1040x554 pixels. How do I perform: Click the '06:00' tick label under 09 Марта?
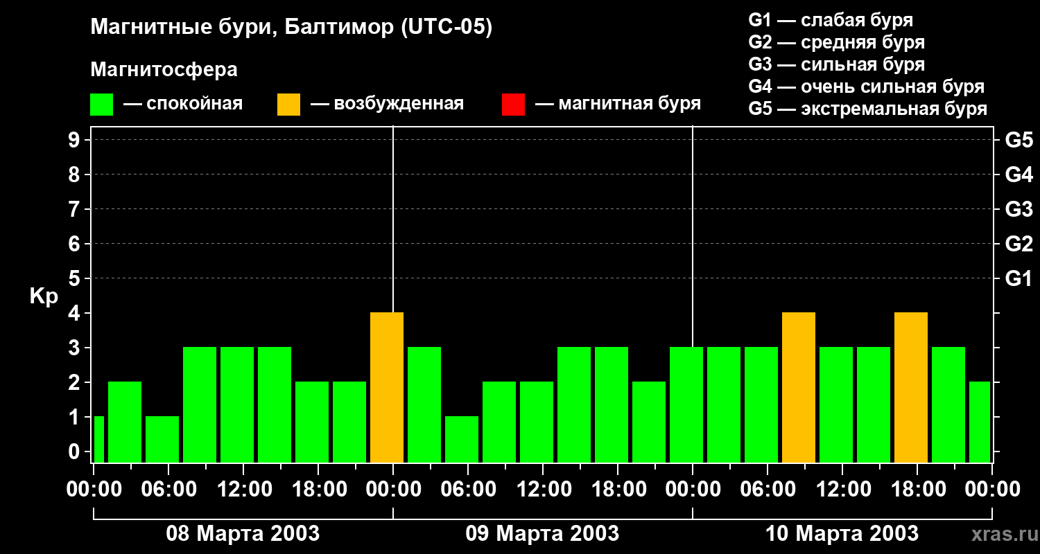(468, 490)
